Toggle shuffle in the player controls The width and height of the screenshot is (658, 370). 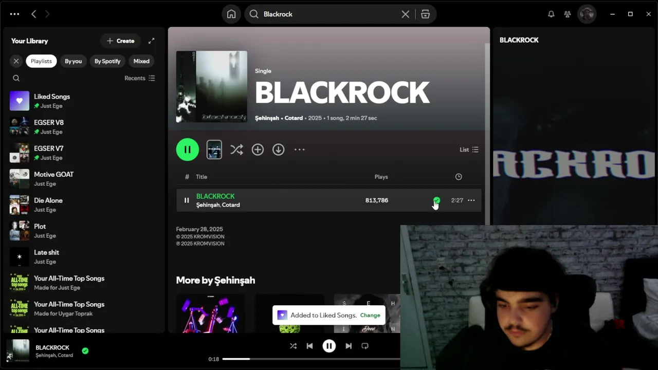point(293,346)
